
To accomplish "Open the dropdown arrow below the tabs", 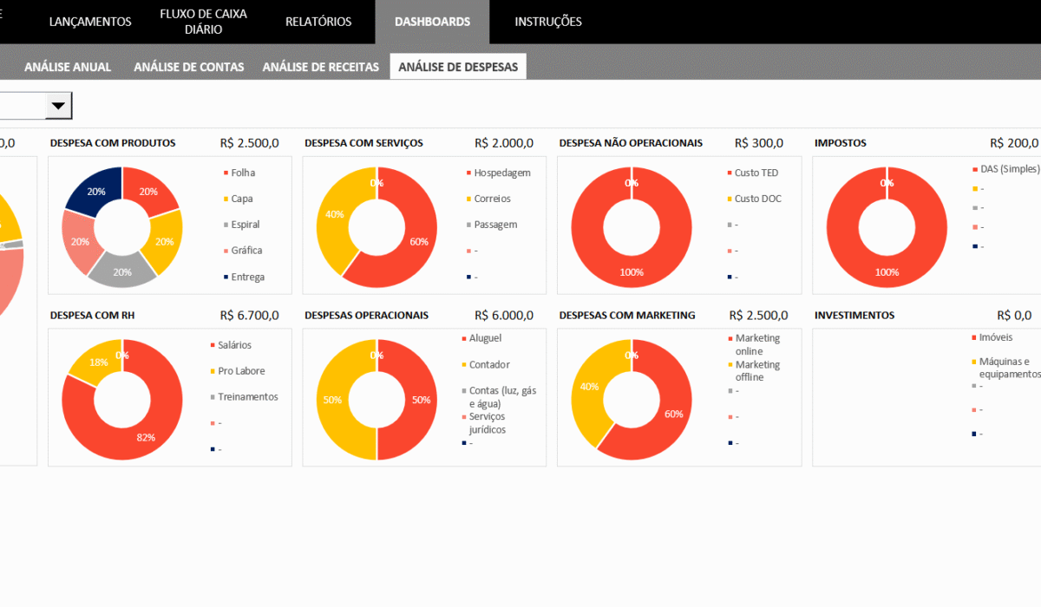I will click(58, 106).
